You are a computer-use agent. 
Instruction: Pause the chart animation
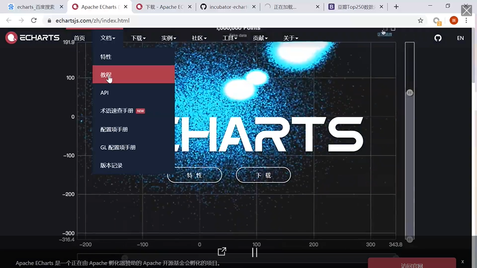pos(254,252)
